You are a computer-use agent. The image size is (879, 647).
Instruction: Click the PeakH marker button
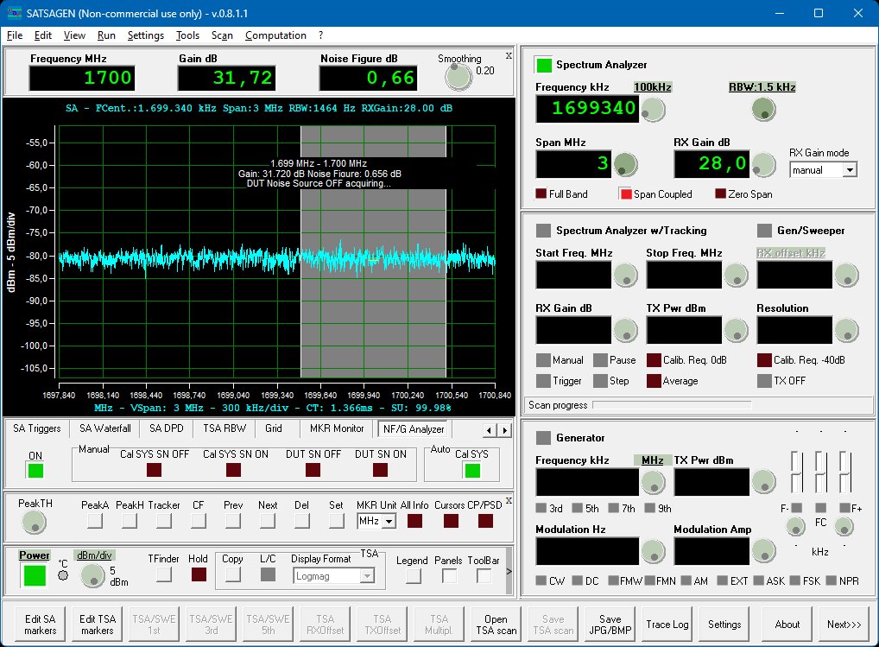pos(130,521)
